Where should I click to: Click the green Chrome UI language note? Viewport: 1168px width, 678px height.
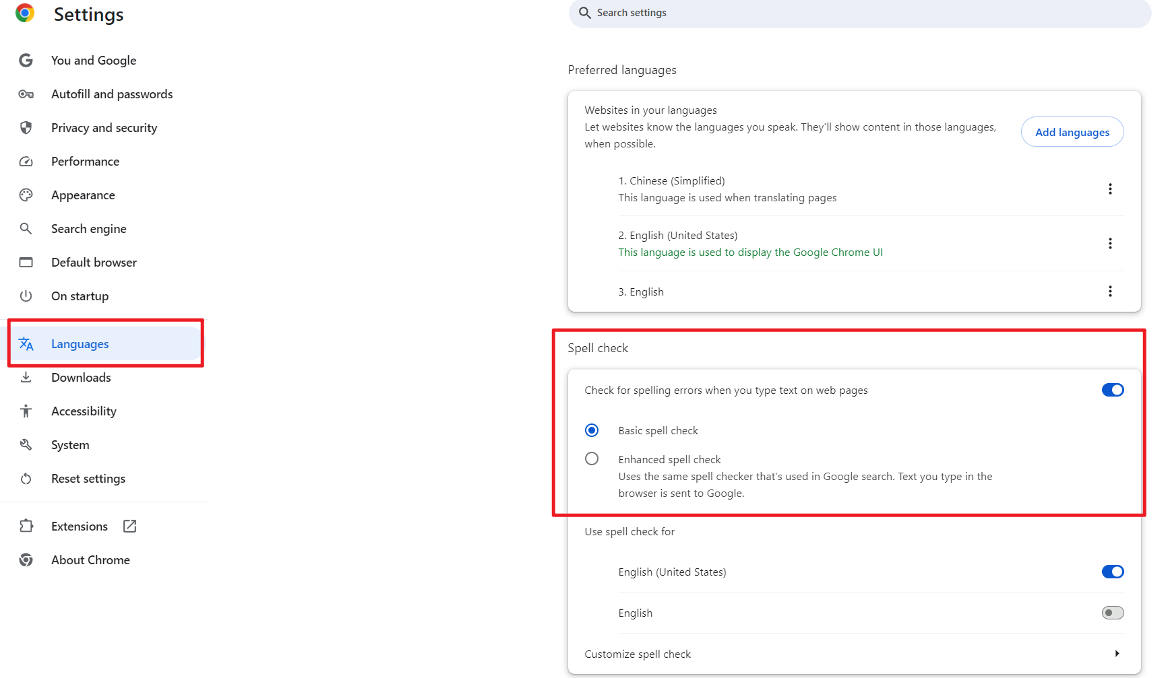(x=750, y=252)
